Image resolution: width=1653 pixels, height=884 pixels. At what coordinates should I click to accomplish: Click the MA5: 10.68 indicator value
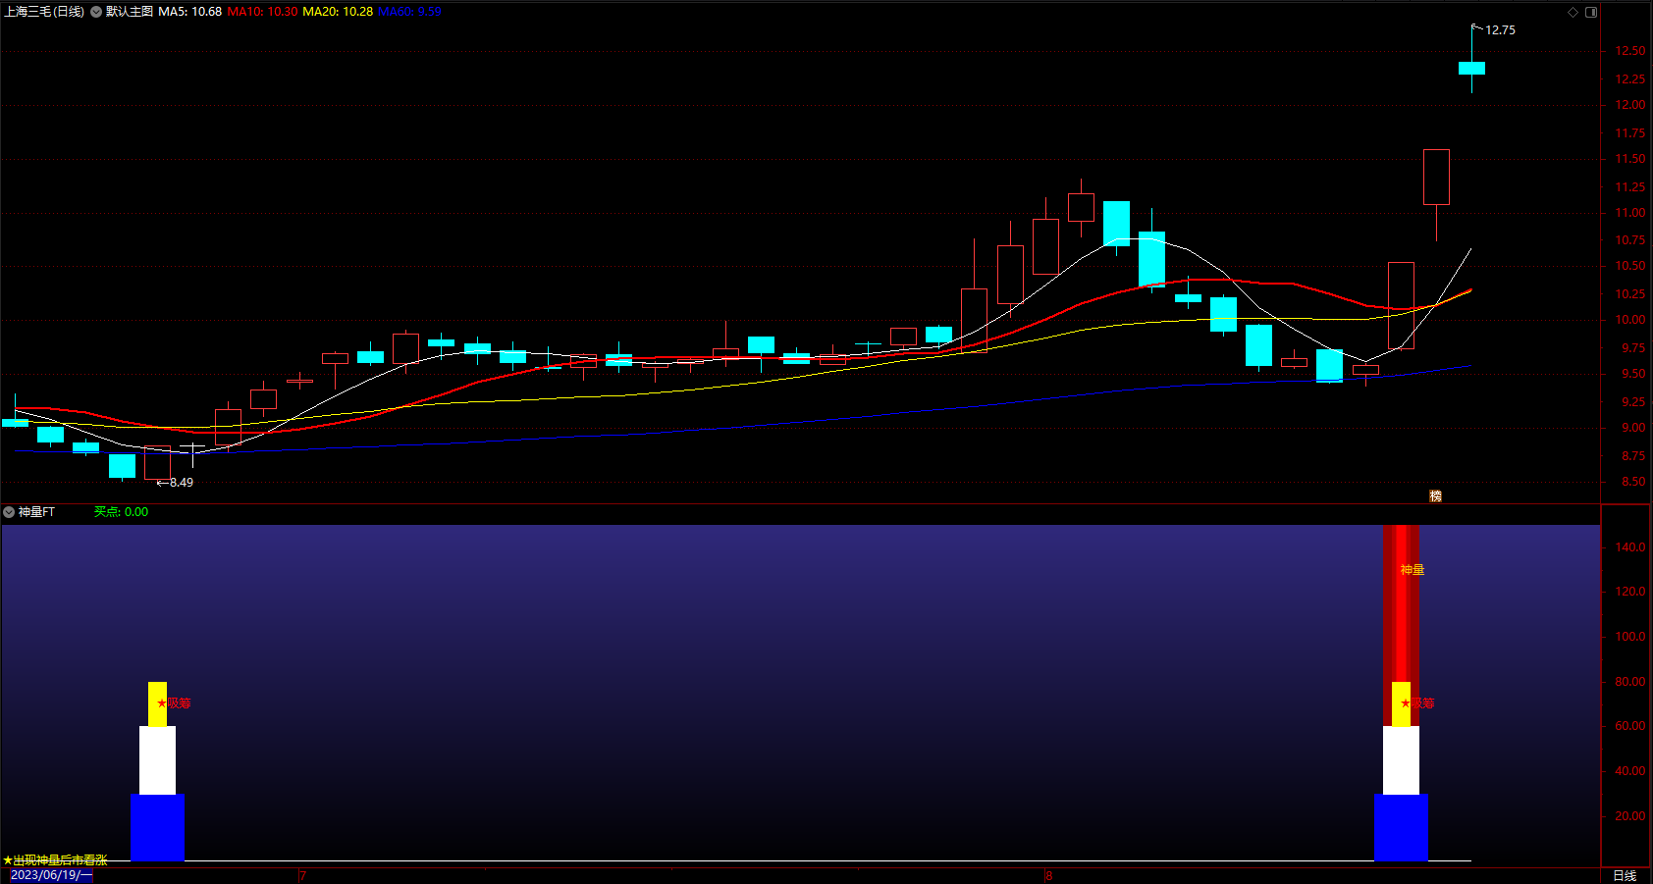coord(190,12)
